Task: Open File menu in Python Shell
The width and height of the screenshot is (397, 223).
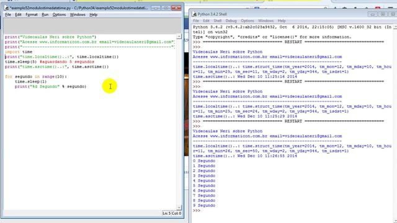Action: pyautogui.click(x=196, y=20)
